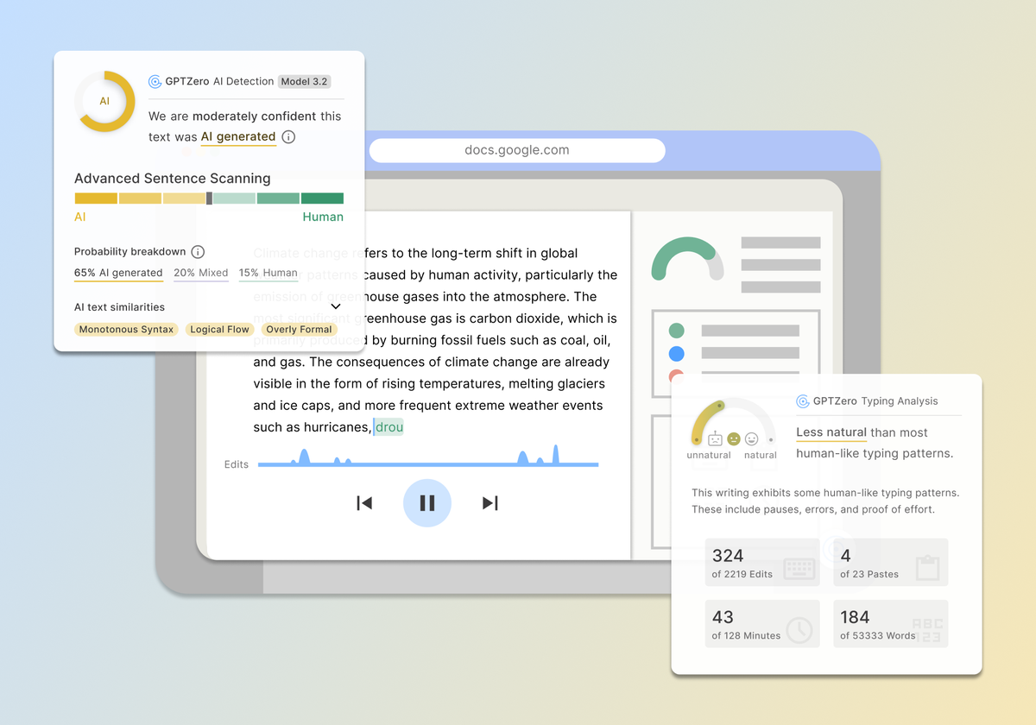Image resolution: width=1036 pixels, height=725 pixels.
Task: Click the AI underlined link in detection result
Action: (x=238, y=137)
